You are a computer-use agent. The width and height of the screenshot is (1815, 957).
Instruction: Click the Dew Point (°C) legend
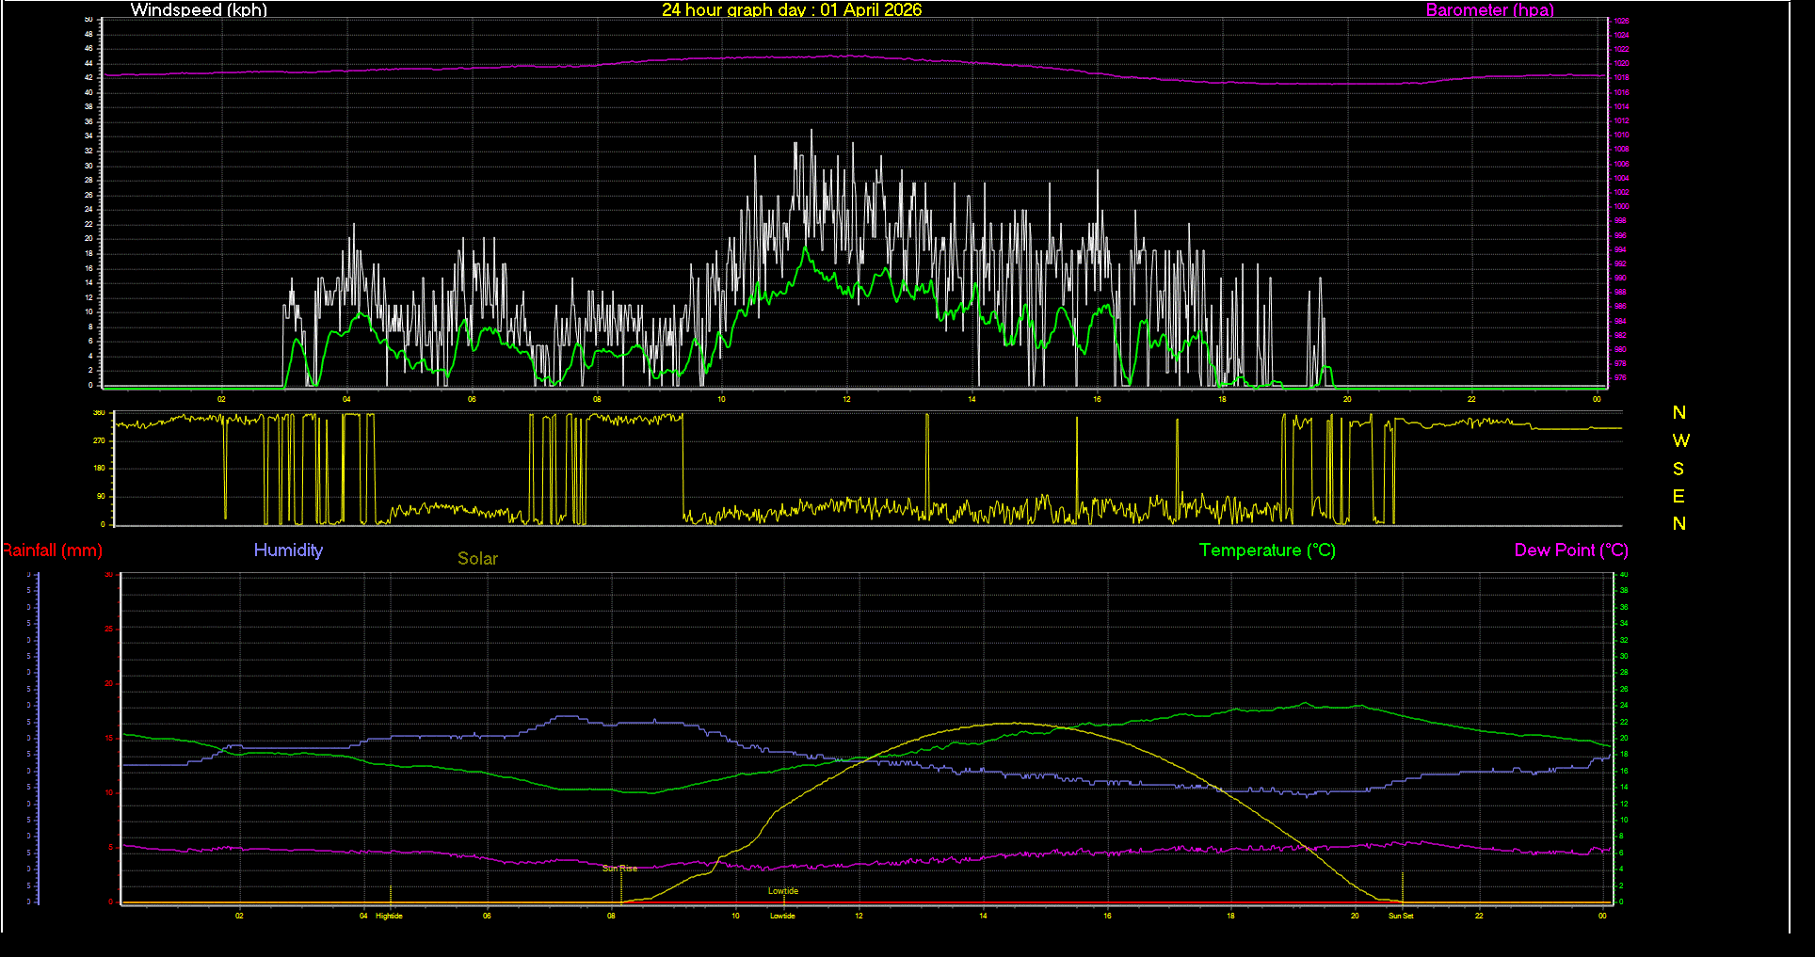1571,550
